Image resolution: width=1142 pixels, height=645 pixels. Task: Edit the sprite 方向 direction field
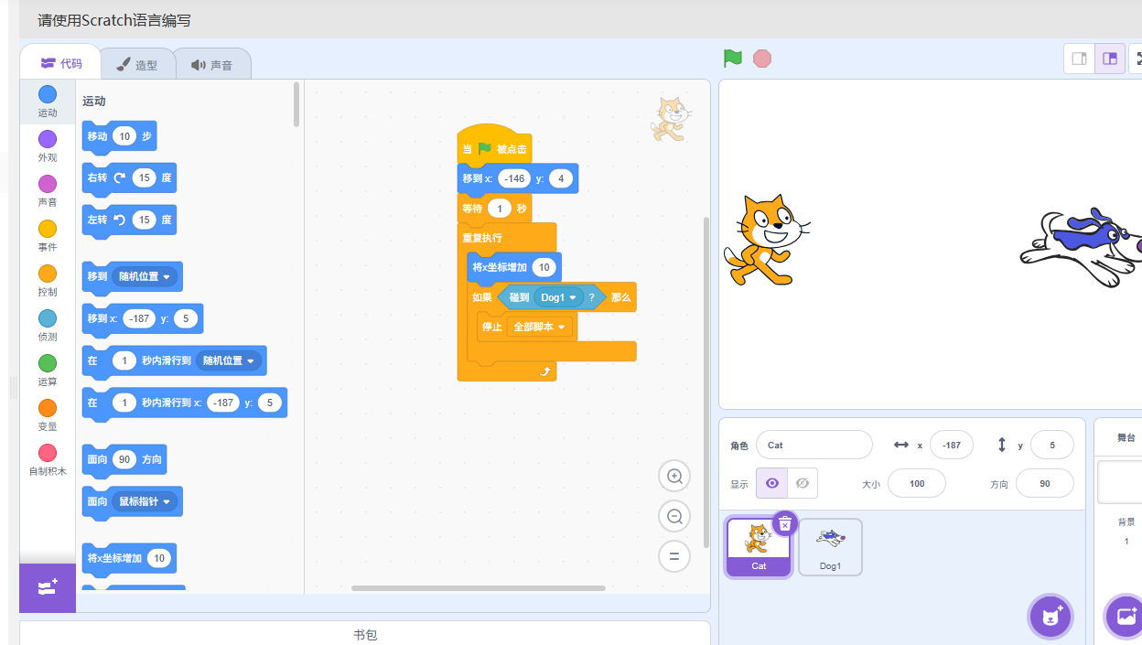(1045, 483)
